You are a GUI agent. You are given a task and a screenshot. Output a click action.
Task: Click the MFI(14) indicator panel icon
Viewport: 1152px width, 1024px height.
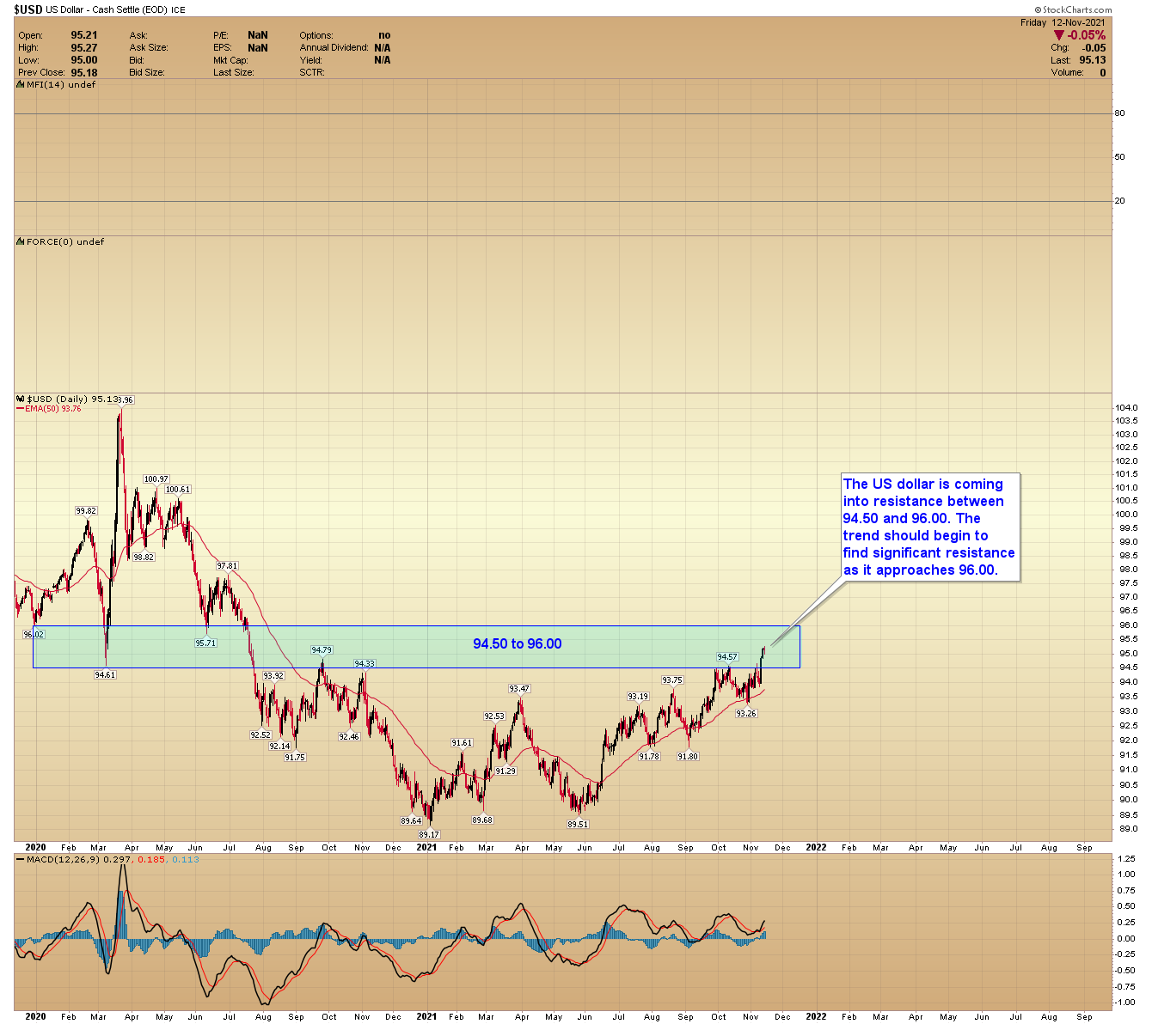coord(21,85)
